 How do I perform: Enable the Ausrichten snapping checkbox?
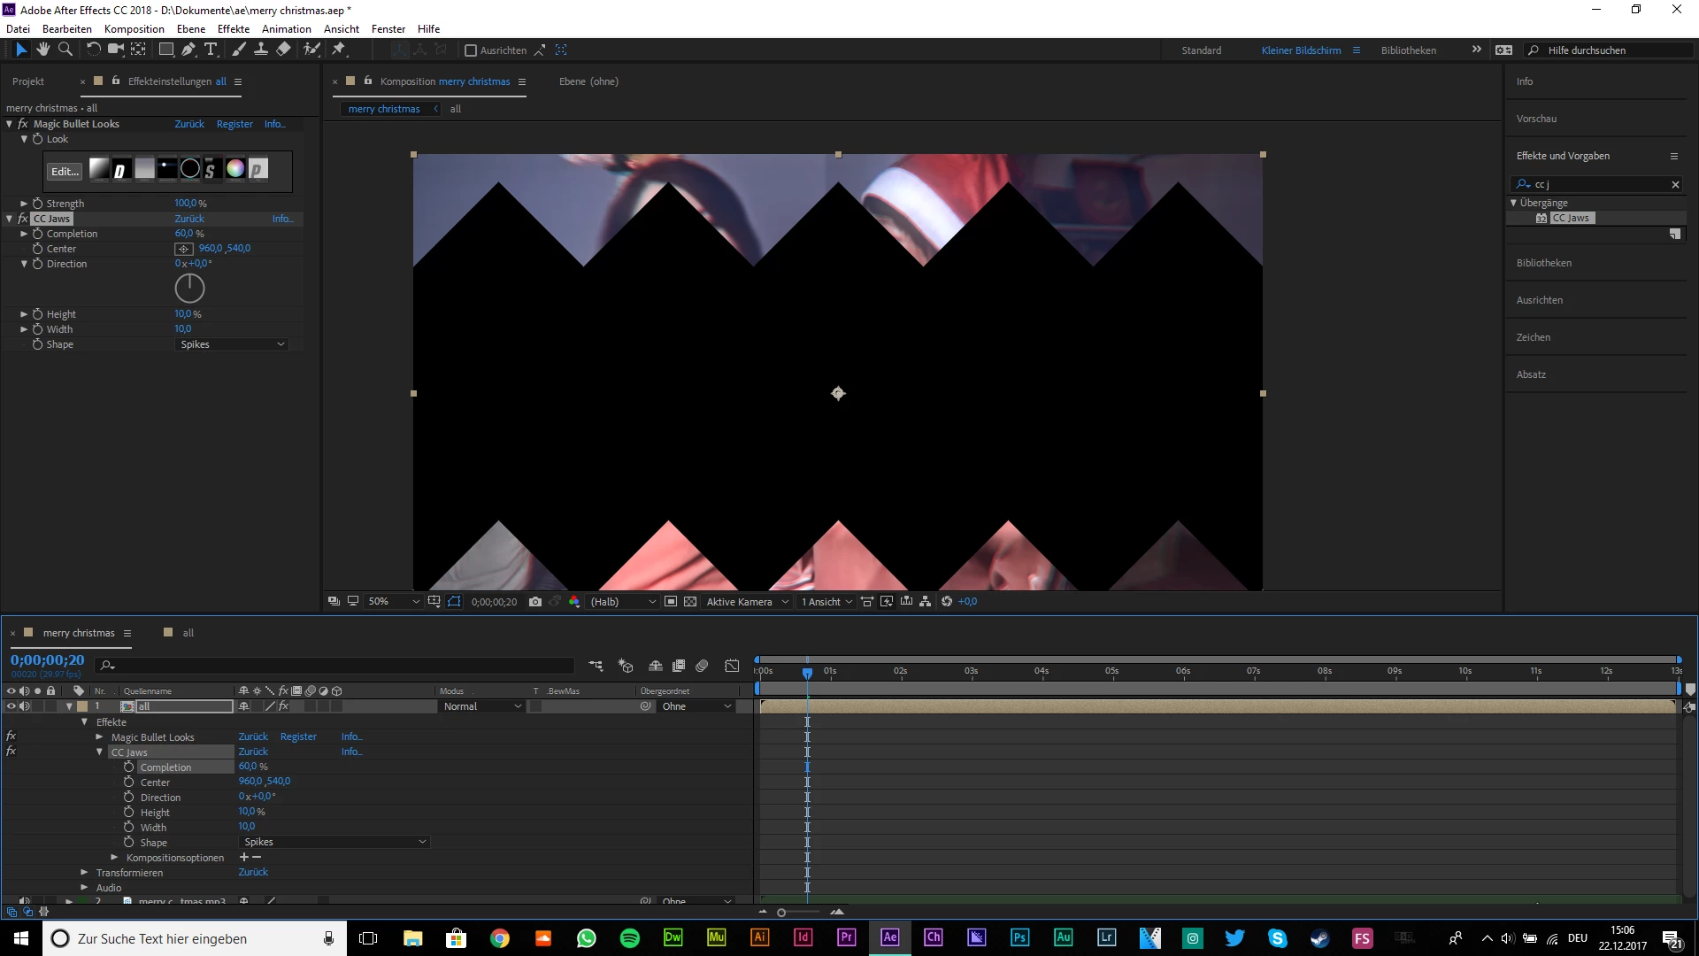click(471, 50)
